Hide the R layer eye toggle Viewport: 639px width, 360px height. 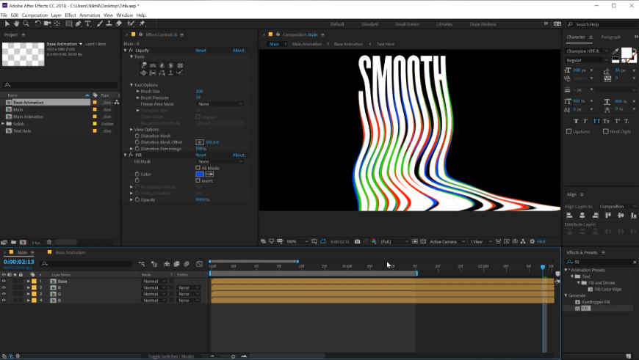pyautogui.click(x=4, y=287)
